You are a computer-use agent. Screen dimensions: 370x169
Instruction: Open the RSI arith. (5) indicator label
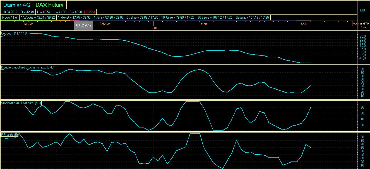(10, 135)
